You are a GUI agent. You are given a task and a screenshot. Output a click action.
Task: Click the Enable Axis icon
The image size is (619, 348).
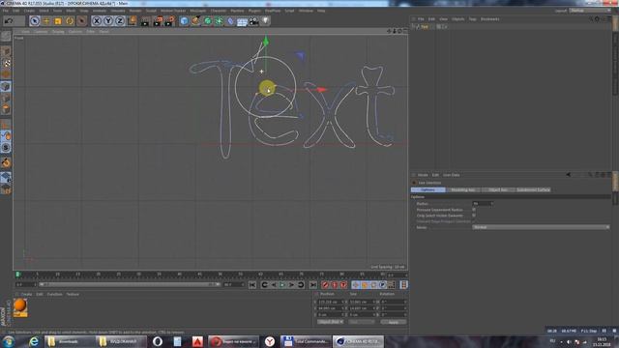click(6, 125)
